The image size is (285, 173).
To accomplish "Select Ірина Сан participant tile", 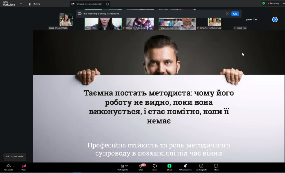I will click(251, 19).
